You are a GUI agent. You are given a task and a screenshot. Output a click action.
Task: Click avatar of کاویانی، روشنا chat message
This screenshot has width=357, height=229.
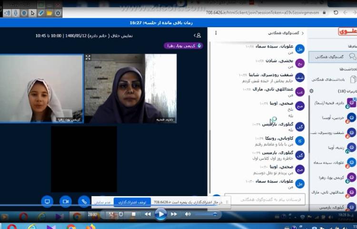click(x=300, y=141)
